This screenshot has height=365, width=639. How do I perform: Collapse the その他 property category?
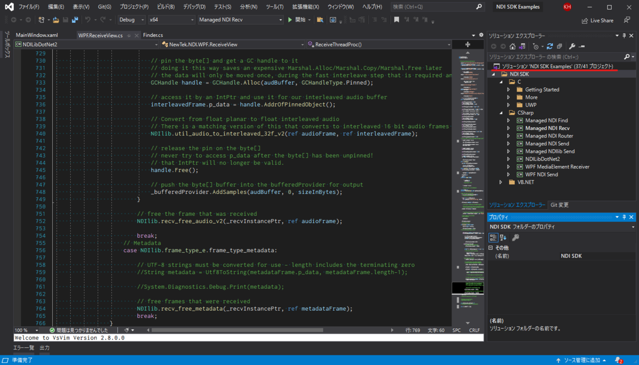point(491,248)
